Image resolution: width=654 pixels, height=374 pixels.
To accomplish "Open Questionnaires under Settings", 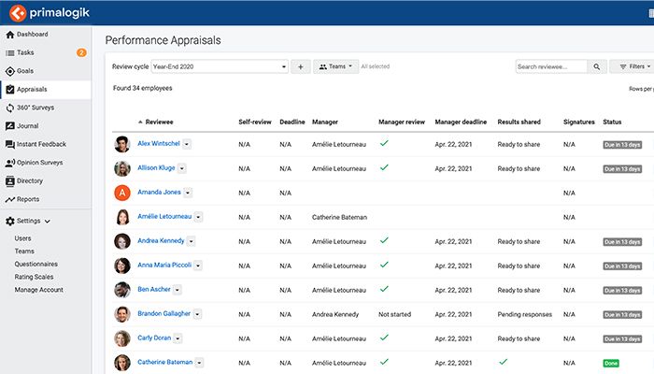I will coord(36,264).
